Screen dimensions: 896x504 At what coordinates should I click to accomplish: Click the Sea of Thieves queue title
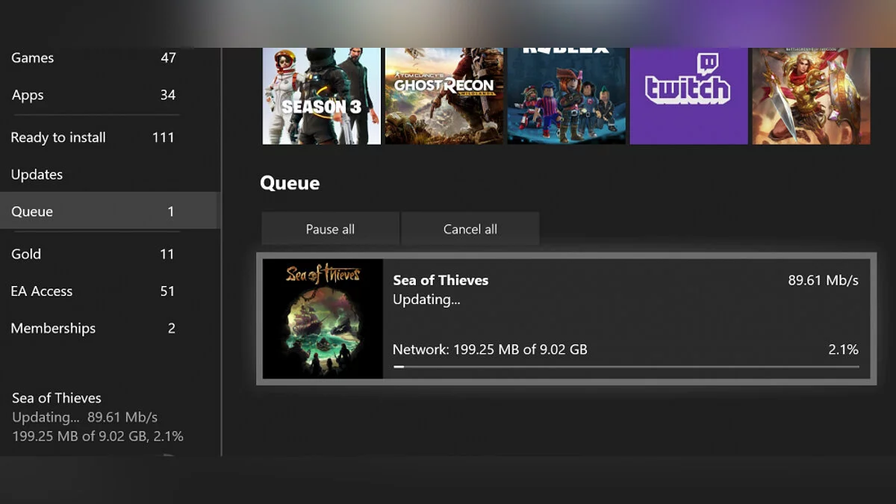(x=441, y=280)
